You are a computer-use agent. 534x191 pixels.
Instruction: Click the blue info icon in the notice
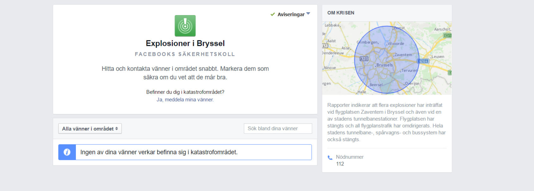pyautogui.click(x=67, y=152)
